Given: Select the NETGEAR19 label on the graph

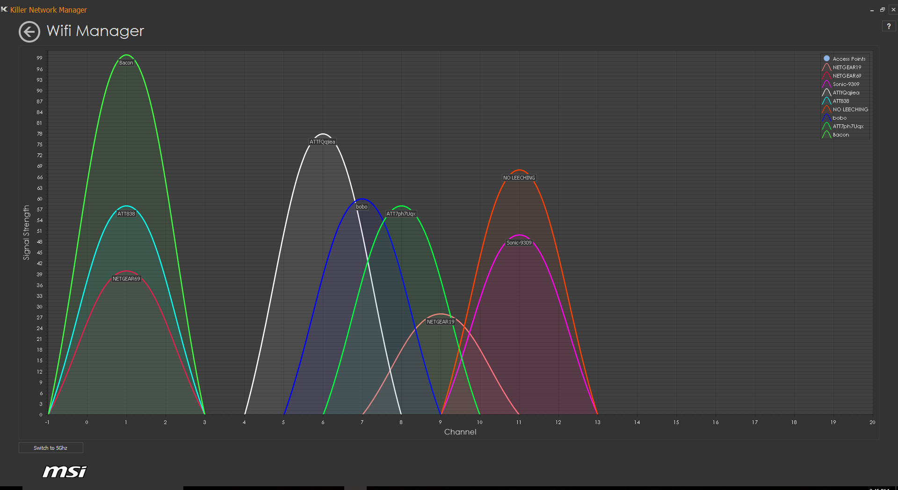Looking at the screenshot, I should click(441, 322).
